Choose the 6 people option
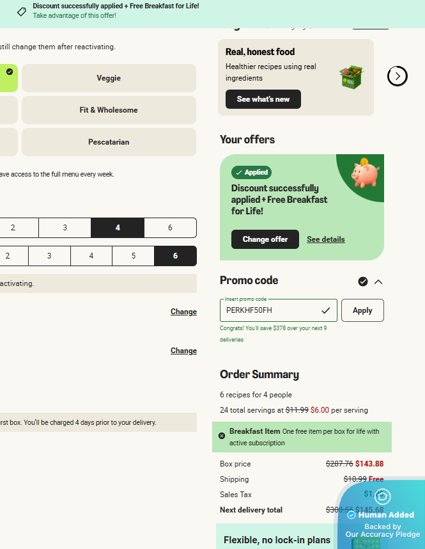 point(170,228)
